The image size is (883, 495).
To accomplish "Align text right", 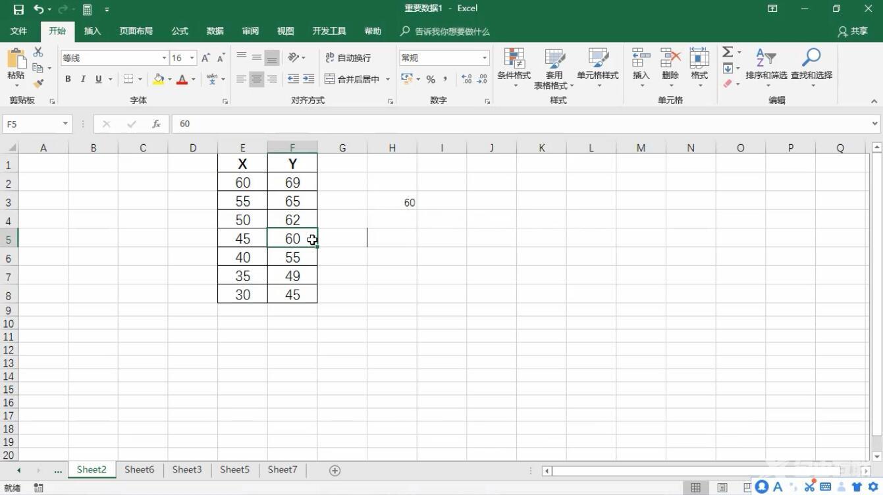I will [272, 79].
